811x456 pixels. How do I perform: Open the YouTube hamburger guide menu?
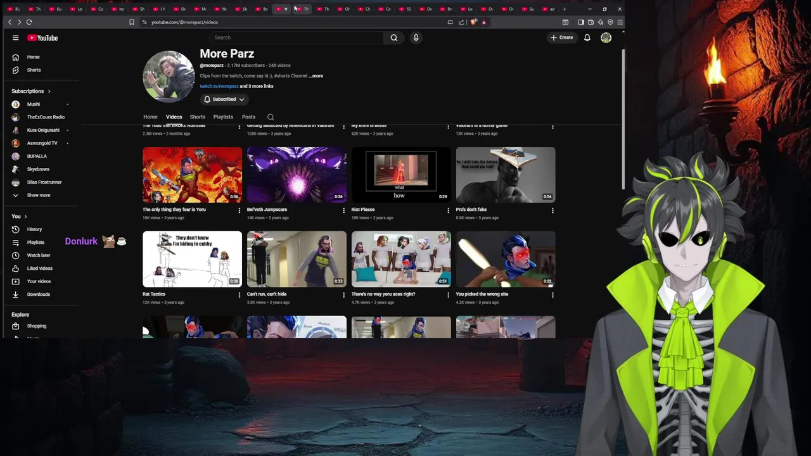tap(15, 38)
